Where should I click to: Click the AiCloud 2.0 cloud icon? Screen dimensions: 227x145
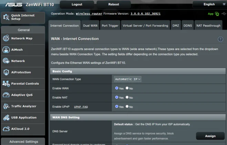[x=6, y=129]
